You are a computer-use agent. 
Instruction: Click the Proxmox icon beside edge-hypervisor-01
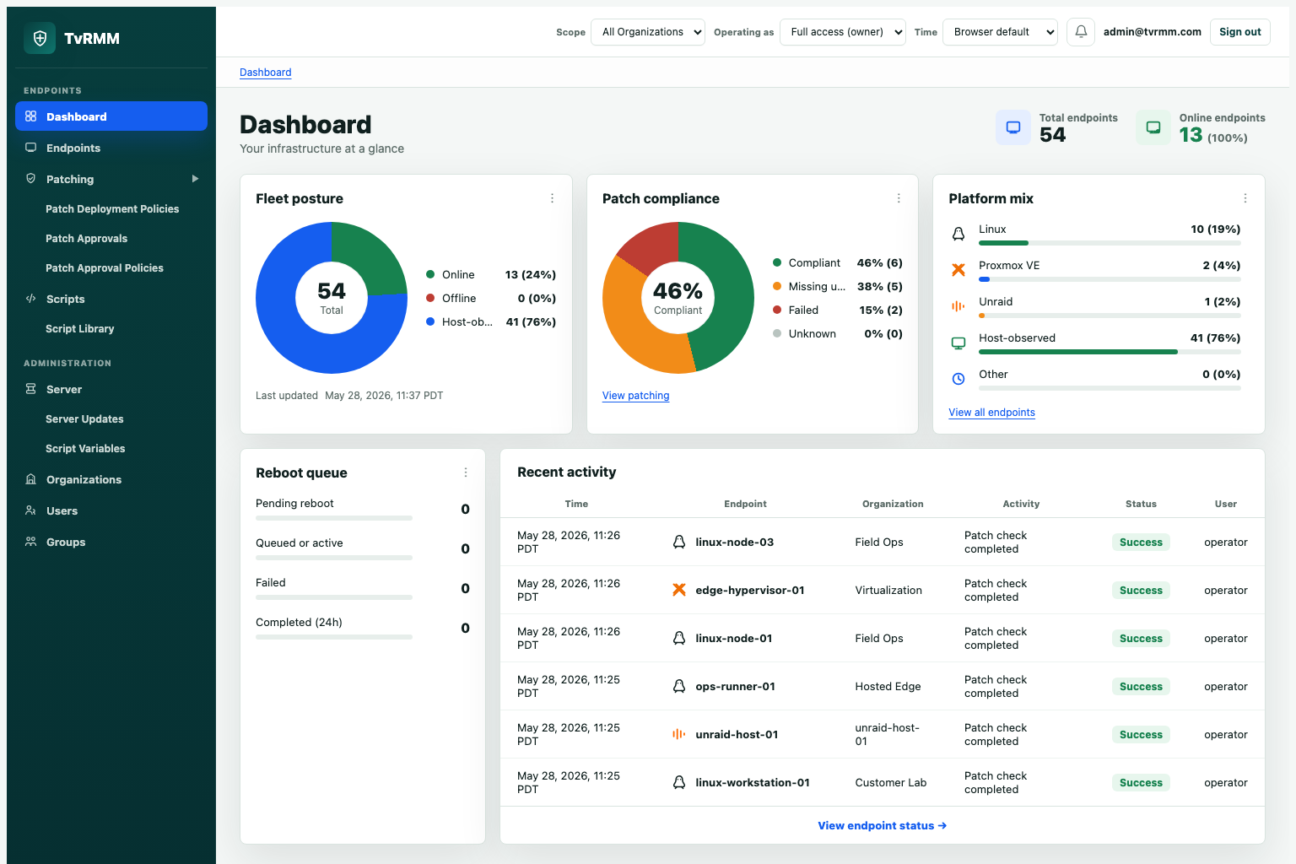click(x=679, y=590)
